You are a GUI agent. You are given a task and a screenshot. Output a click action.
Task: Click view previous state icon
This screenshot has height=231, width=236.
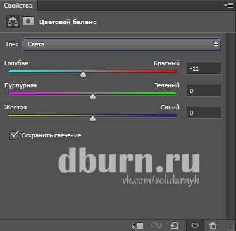coord(156,225)
